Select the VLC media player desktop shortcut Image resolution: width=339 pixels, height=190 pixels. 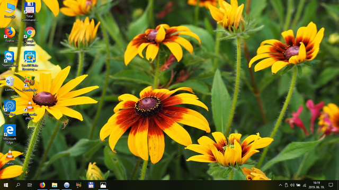(x=30, y=110)
